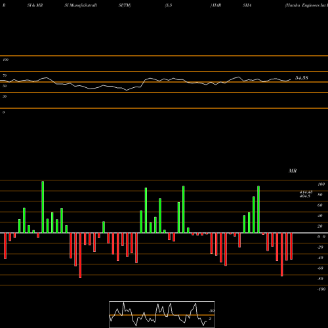Click the 80 label on MR axis

[320, 195]
